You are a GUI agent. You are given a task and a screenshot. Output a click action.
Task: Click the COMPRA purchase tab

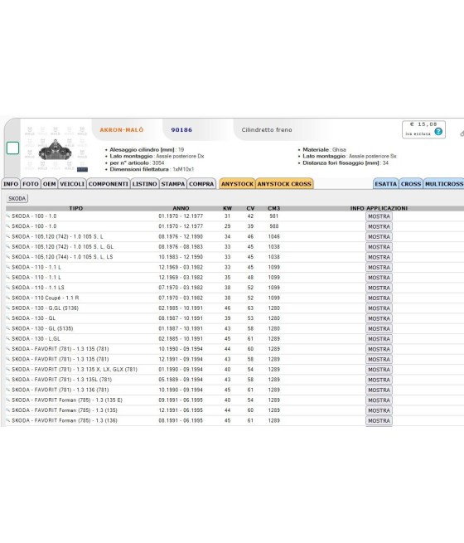(201, 184)
